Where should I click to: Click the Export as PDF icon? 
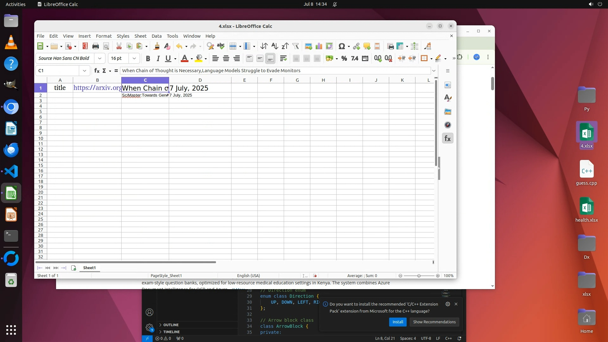coord(85,46)
